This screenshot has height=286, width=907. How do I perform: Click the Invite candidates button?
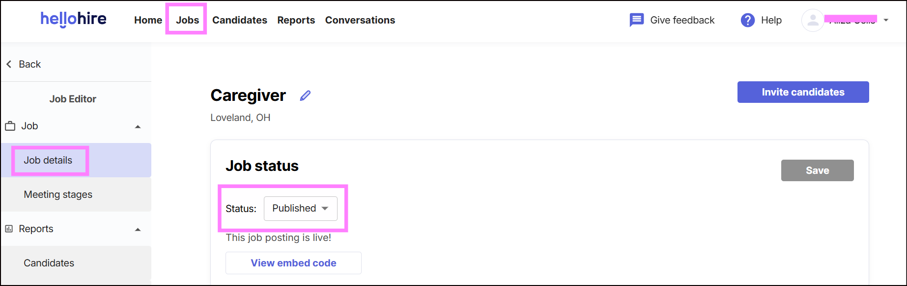pos(803,92)
